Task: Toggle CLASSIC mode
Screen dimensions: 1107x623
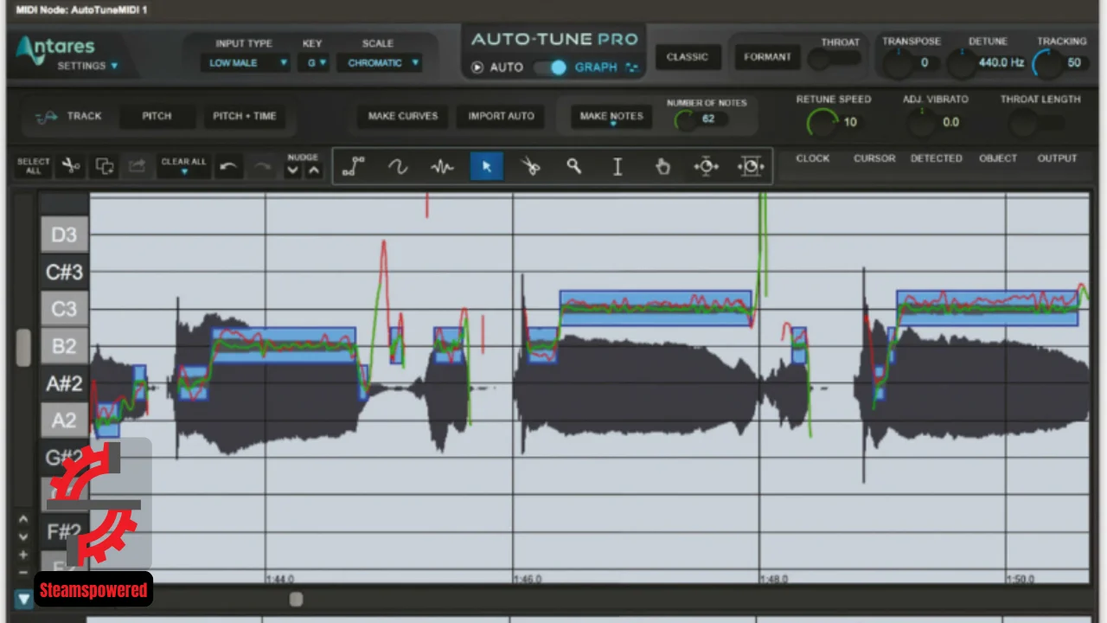Action: [x=688, y=57]
